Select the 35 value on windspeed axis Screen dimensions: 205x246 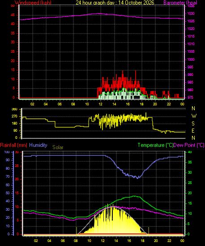(13, 33)
